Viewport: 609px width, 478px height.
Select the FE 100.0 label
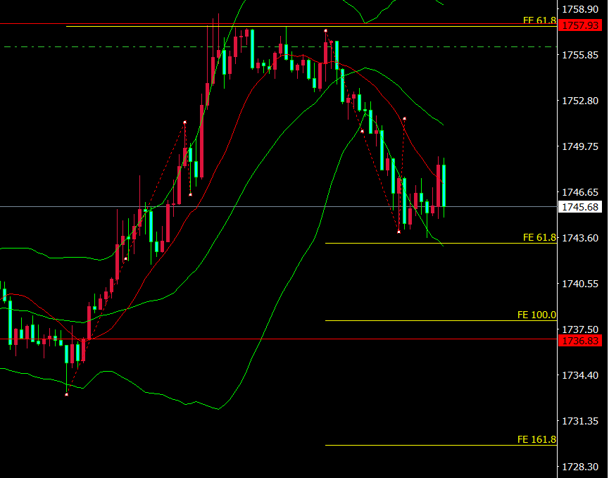pos(536,315)
